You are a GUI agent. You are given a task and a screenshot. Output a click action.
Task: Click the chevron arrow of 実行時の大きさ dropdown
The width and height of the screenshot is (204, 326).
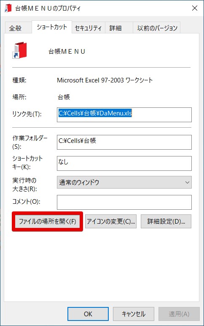187,183
